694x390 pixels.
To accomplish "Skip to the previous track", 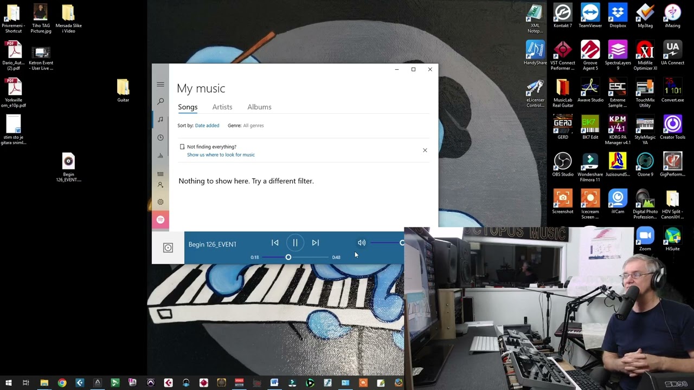I will coord(275,243).
